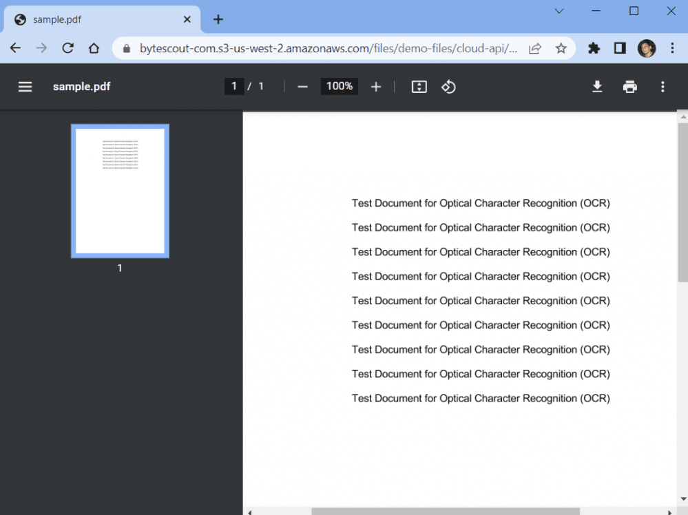This screenshot has width=688, height=515.
Task: Bookmark this page with the star icon
Action: 561,48
